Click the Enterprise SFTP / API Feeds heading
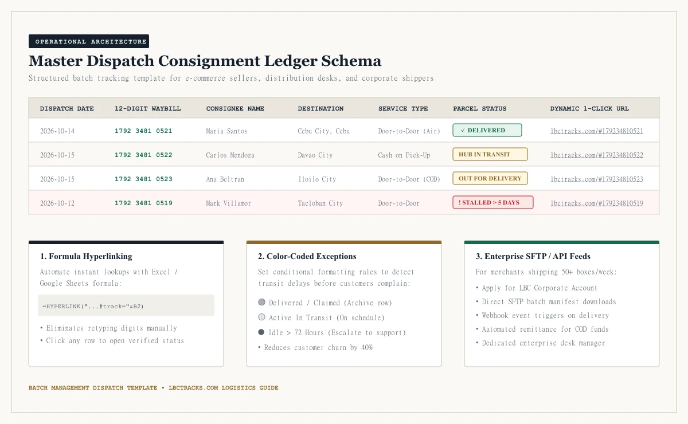The width and height of the screenshot is (688, 424). click(533, 257)
